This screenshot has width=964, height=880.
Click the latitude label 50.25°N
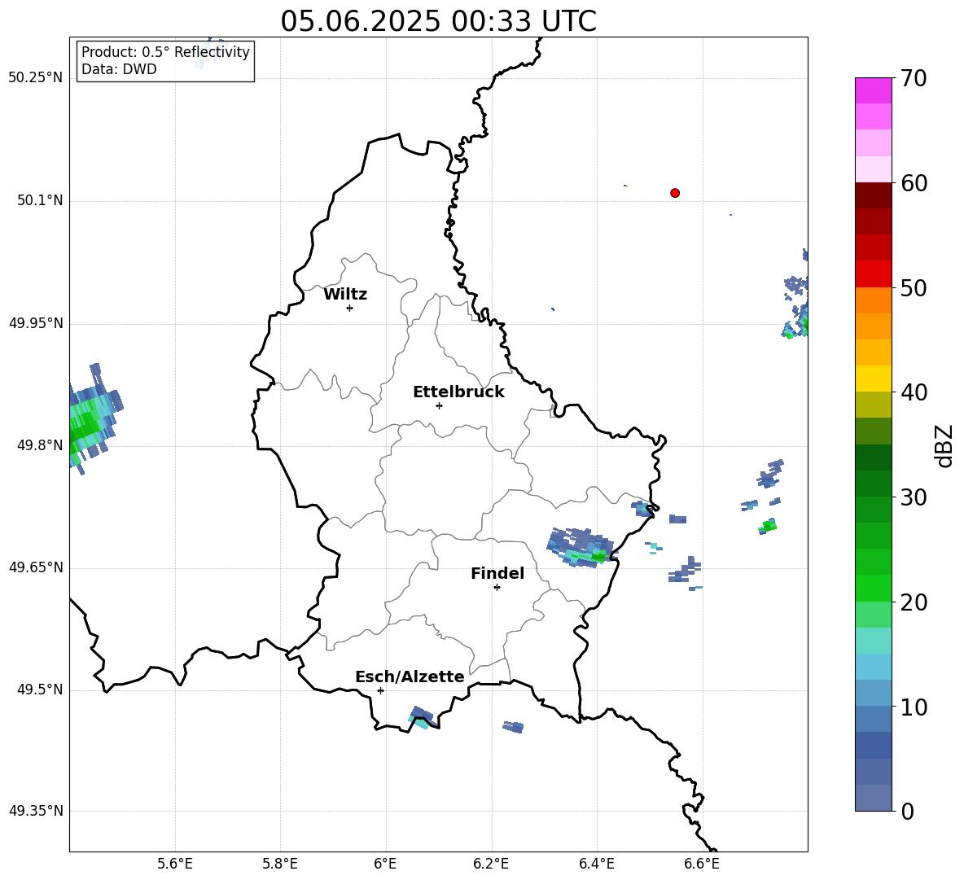coord(35,78)
